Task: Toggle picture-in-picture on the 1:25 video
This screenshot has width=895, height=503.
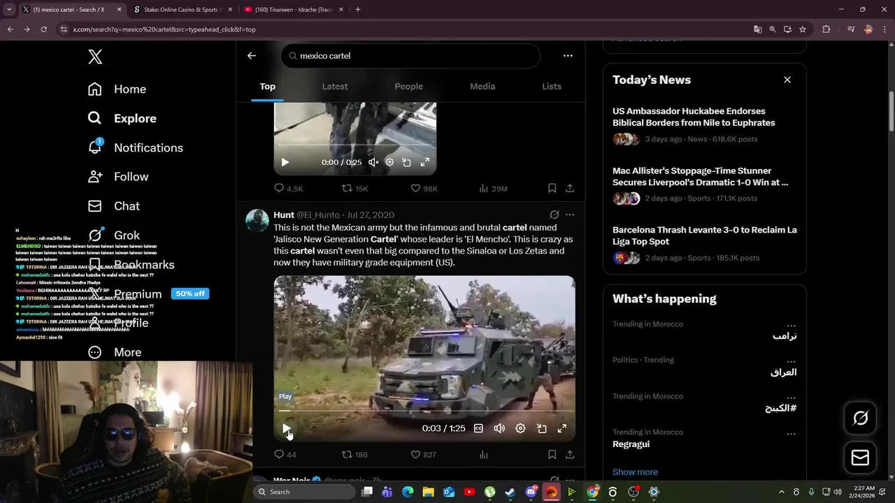Action: point(541,428)
